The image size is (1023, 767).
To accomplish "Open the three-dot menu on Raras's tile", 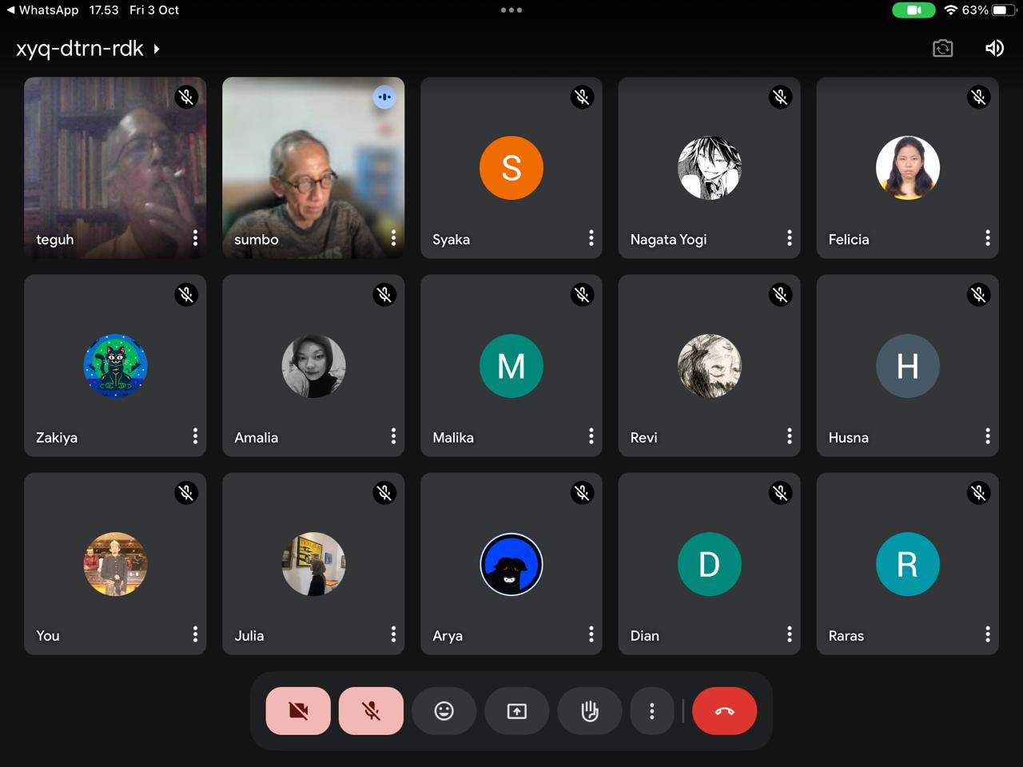I will (988, 634).
